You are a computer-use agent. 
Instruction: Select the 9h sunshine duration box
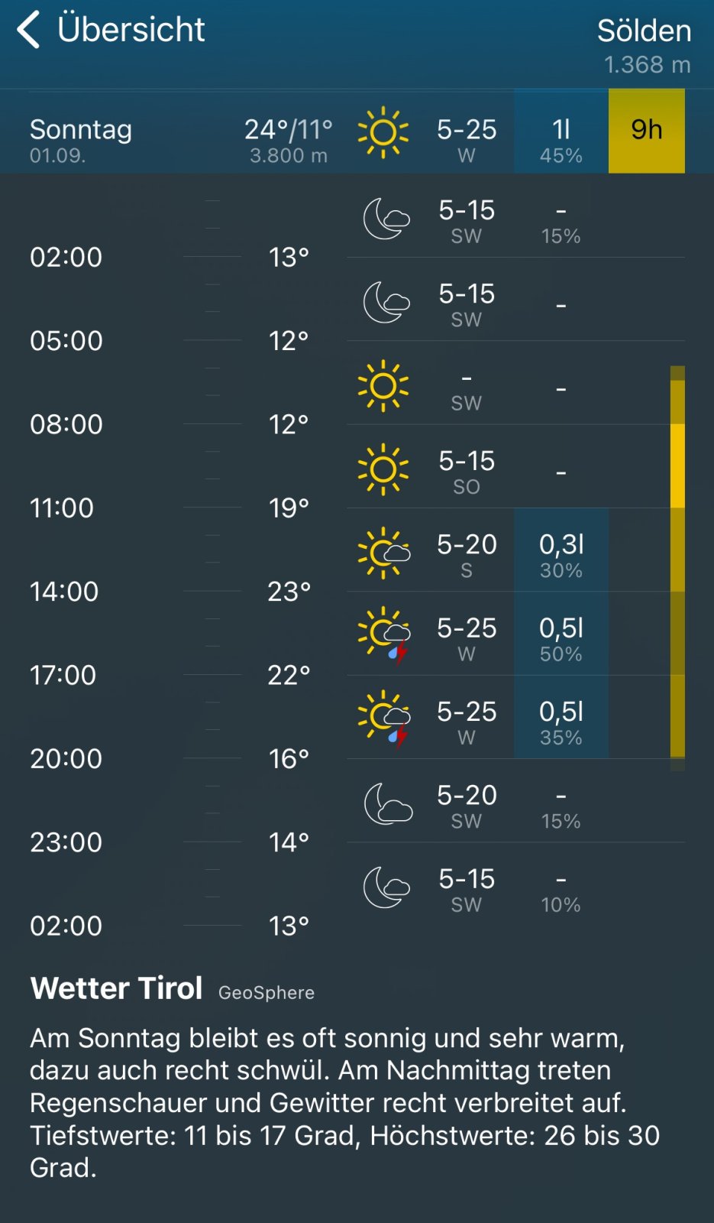click(x=646, y=131)
